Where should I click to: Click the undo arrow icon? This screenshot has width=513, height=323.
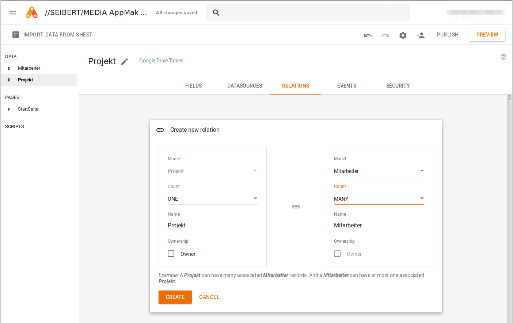[368, 35]
